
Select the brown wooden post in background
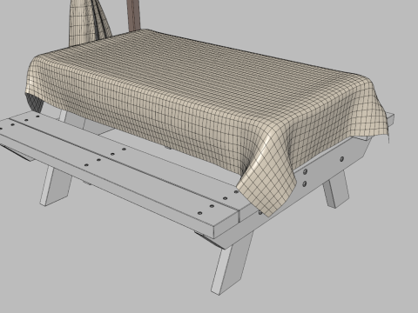tap(133, 15)
